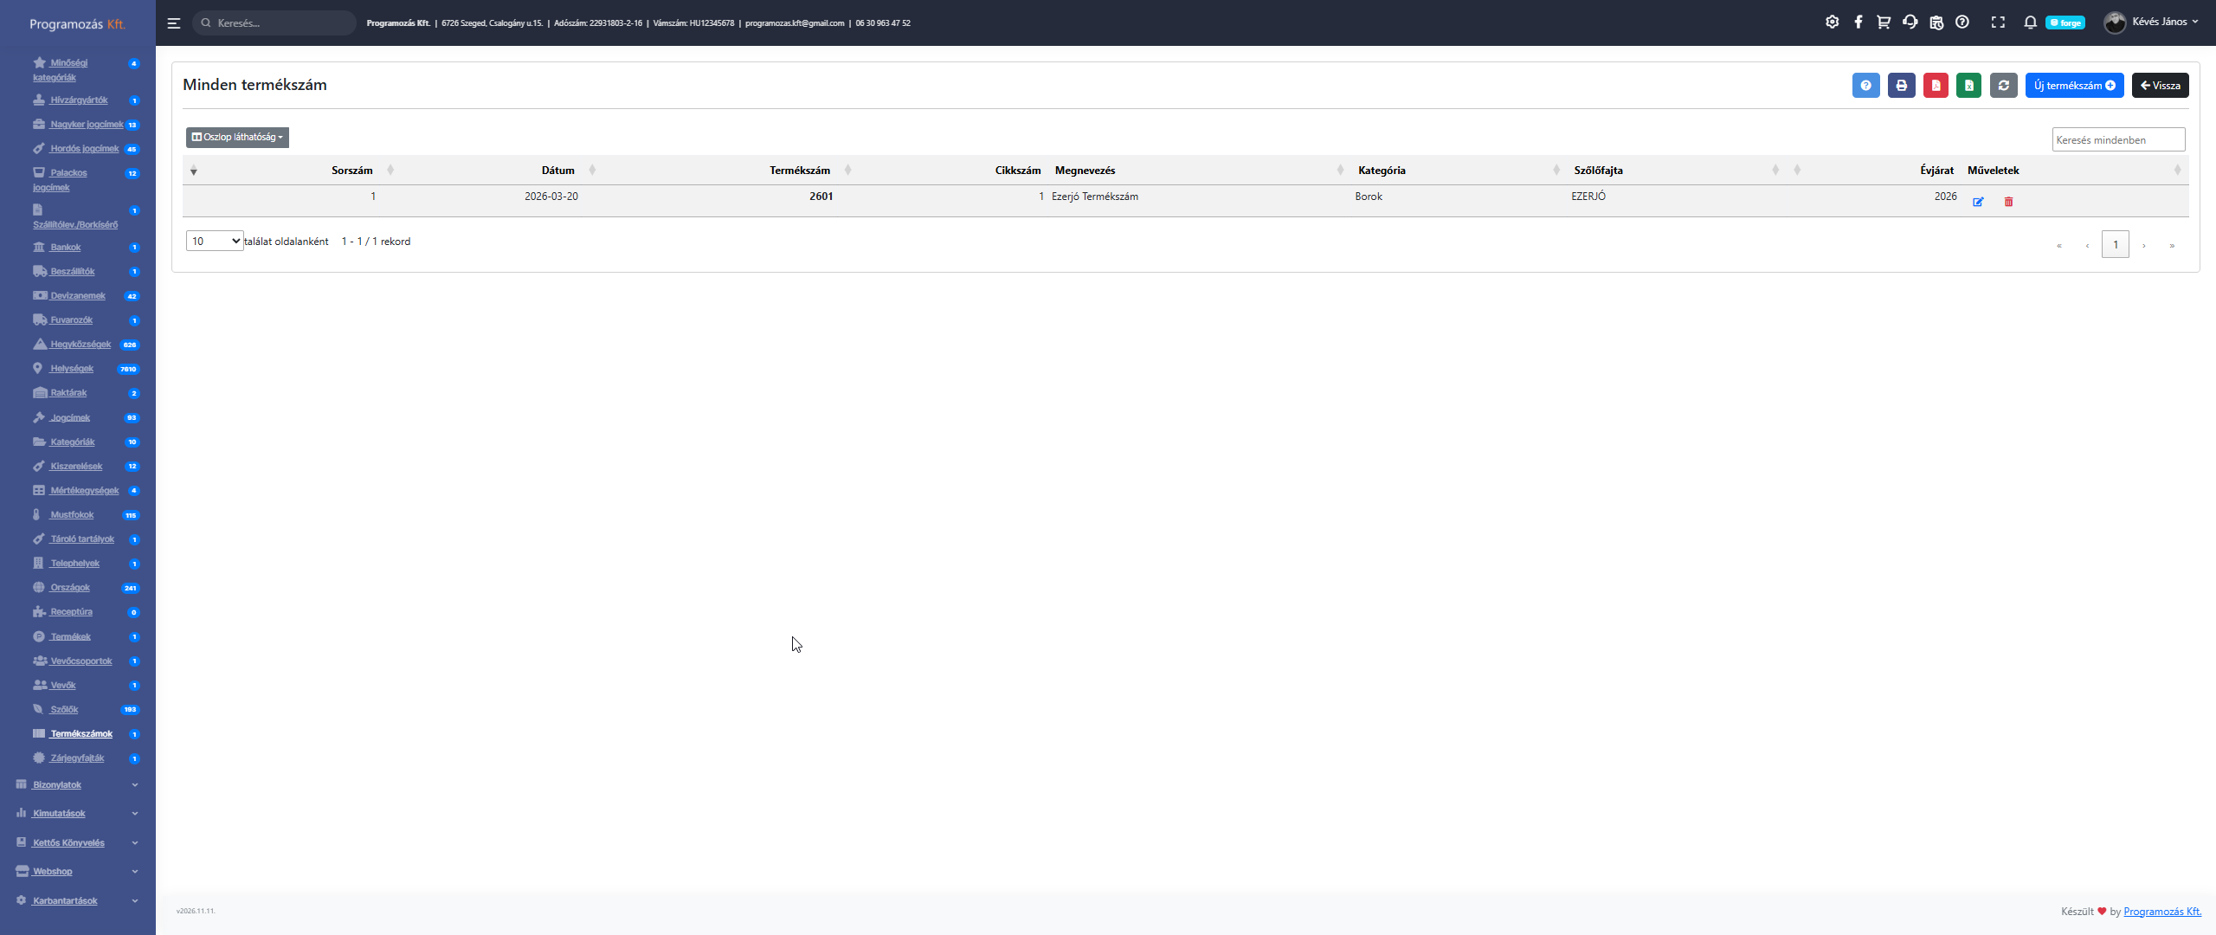This screenshot has width=2216, height=935.
Task: Refresh the table with the gray reload button
Action: (x=2003, y=86)
